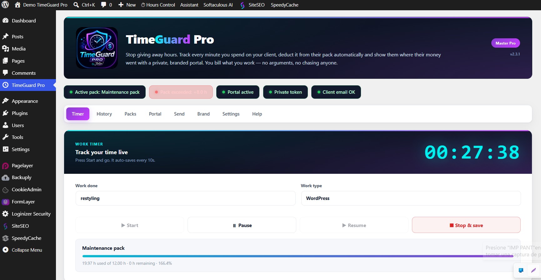The image size is (541, 280).
Task: Open Softaculous AI in admin bar
Action: [x=218, y=5]
